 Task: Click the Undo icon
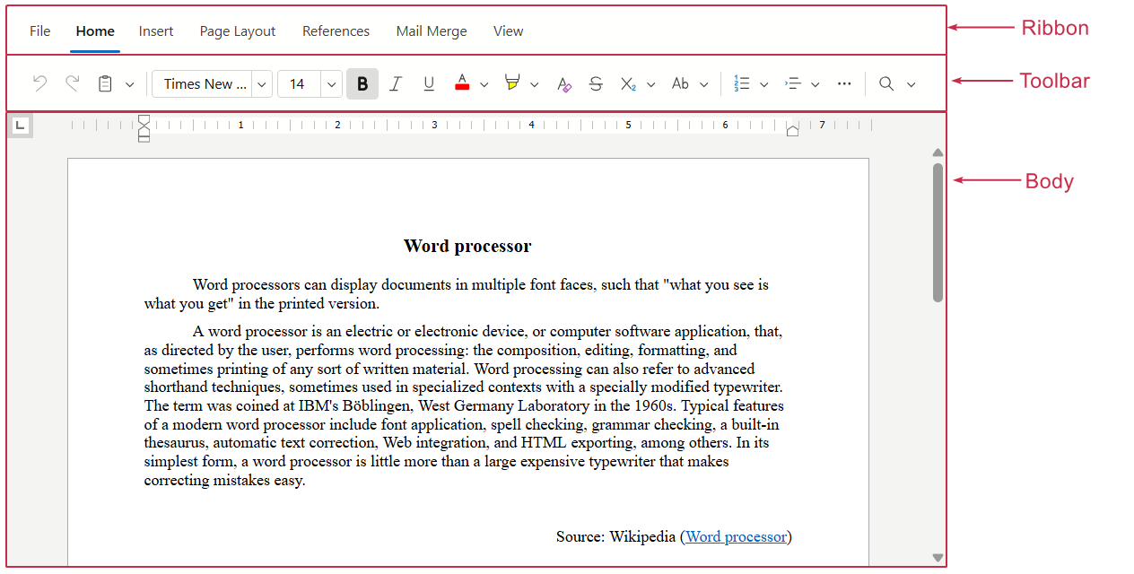coord(39,83)
